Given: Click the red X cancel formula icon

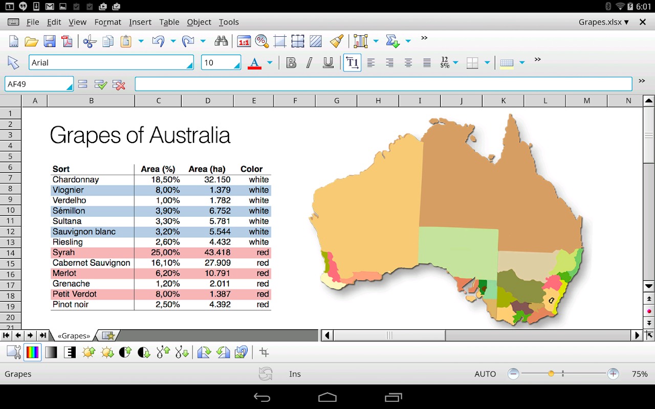Looking at the screenshot, I should point(119,85).
